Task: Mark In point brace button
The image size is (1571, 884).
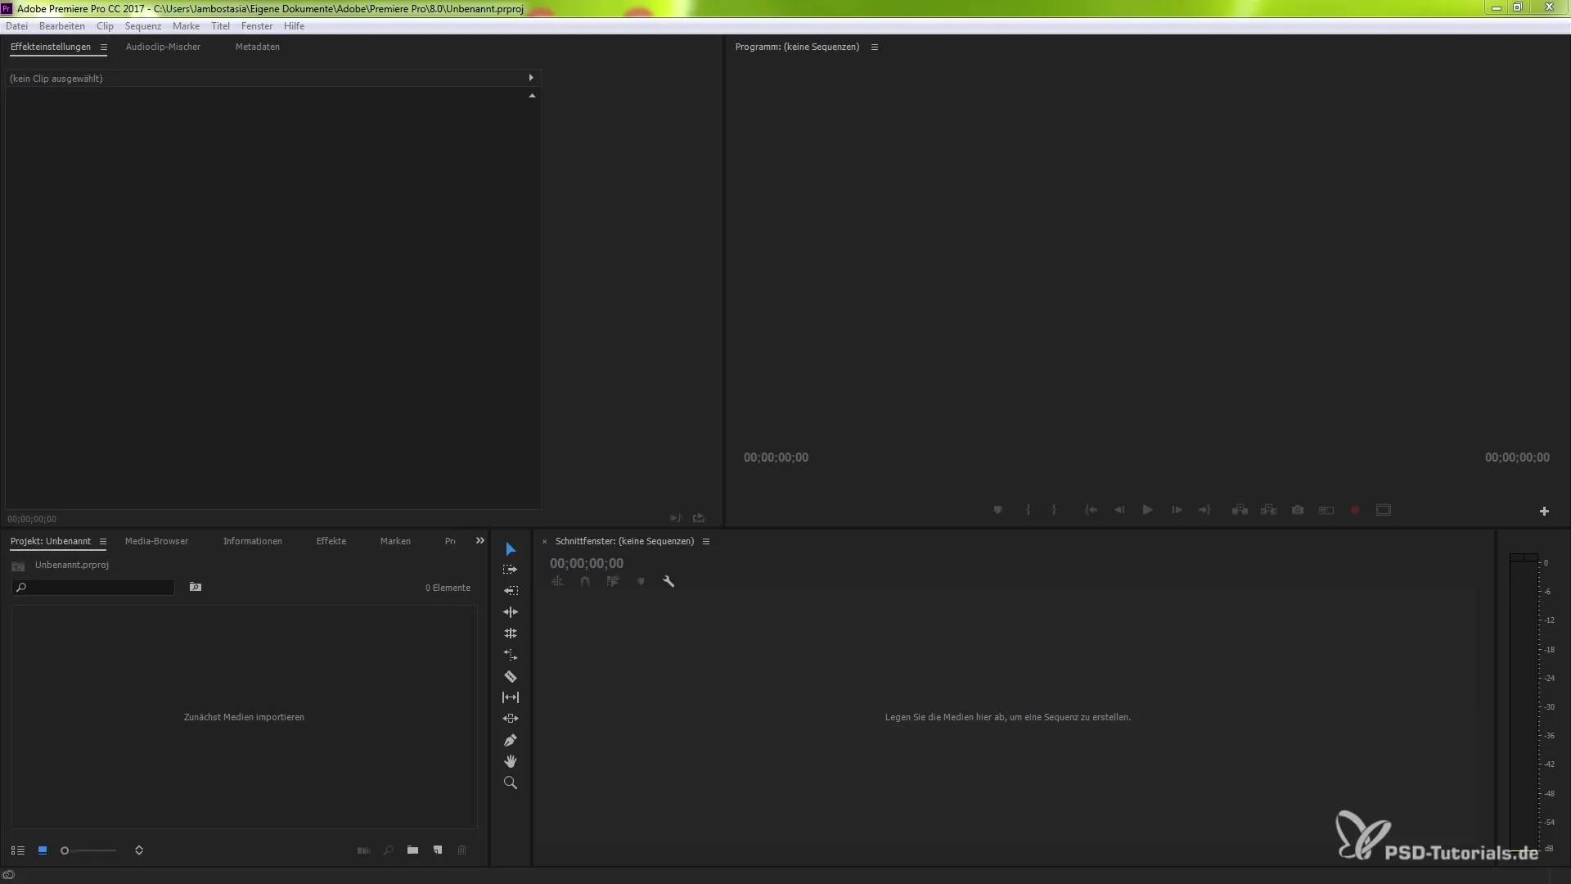Action: pos(1028,510)
